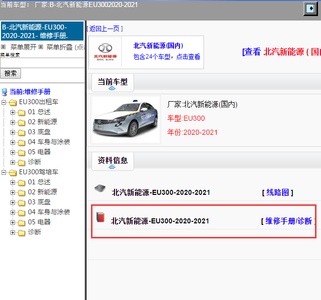Click the panel toggle arrow icon in header

pyautogui.click(x=310, y=9)
